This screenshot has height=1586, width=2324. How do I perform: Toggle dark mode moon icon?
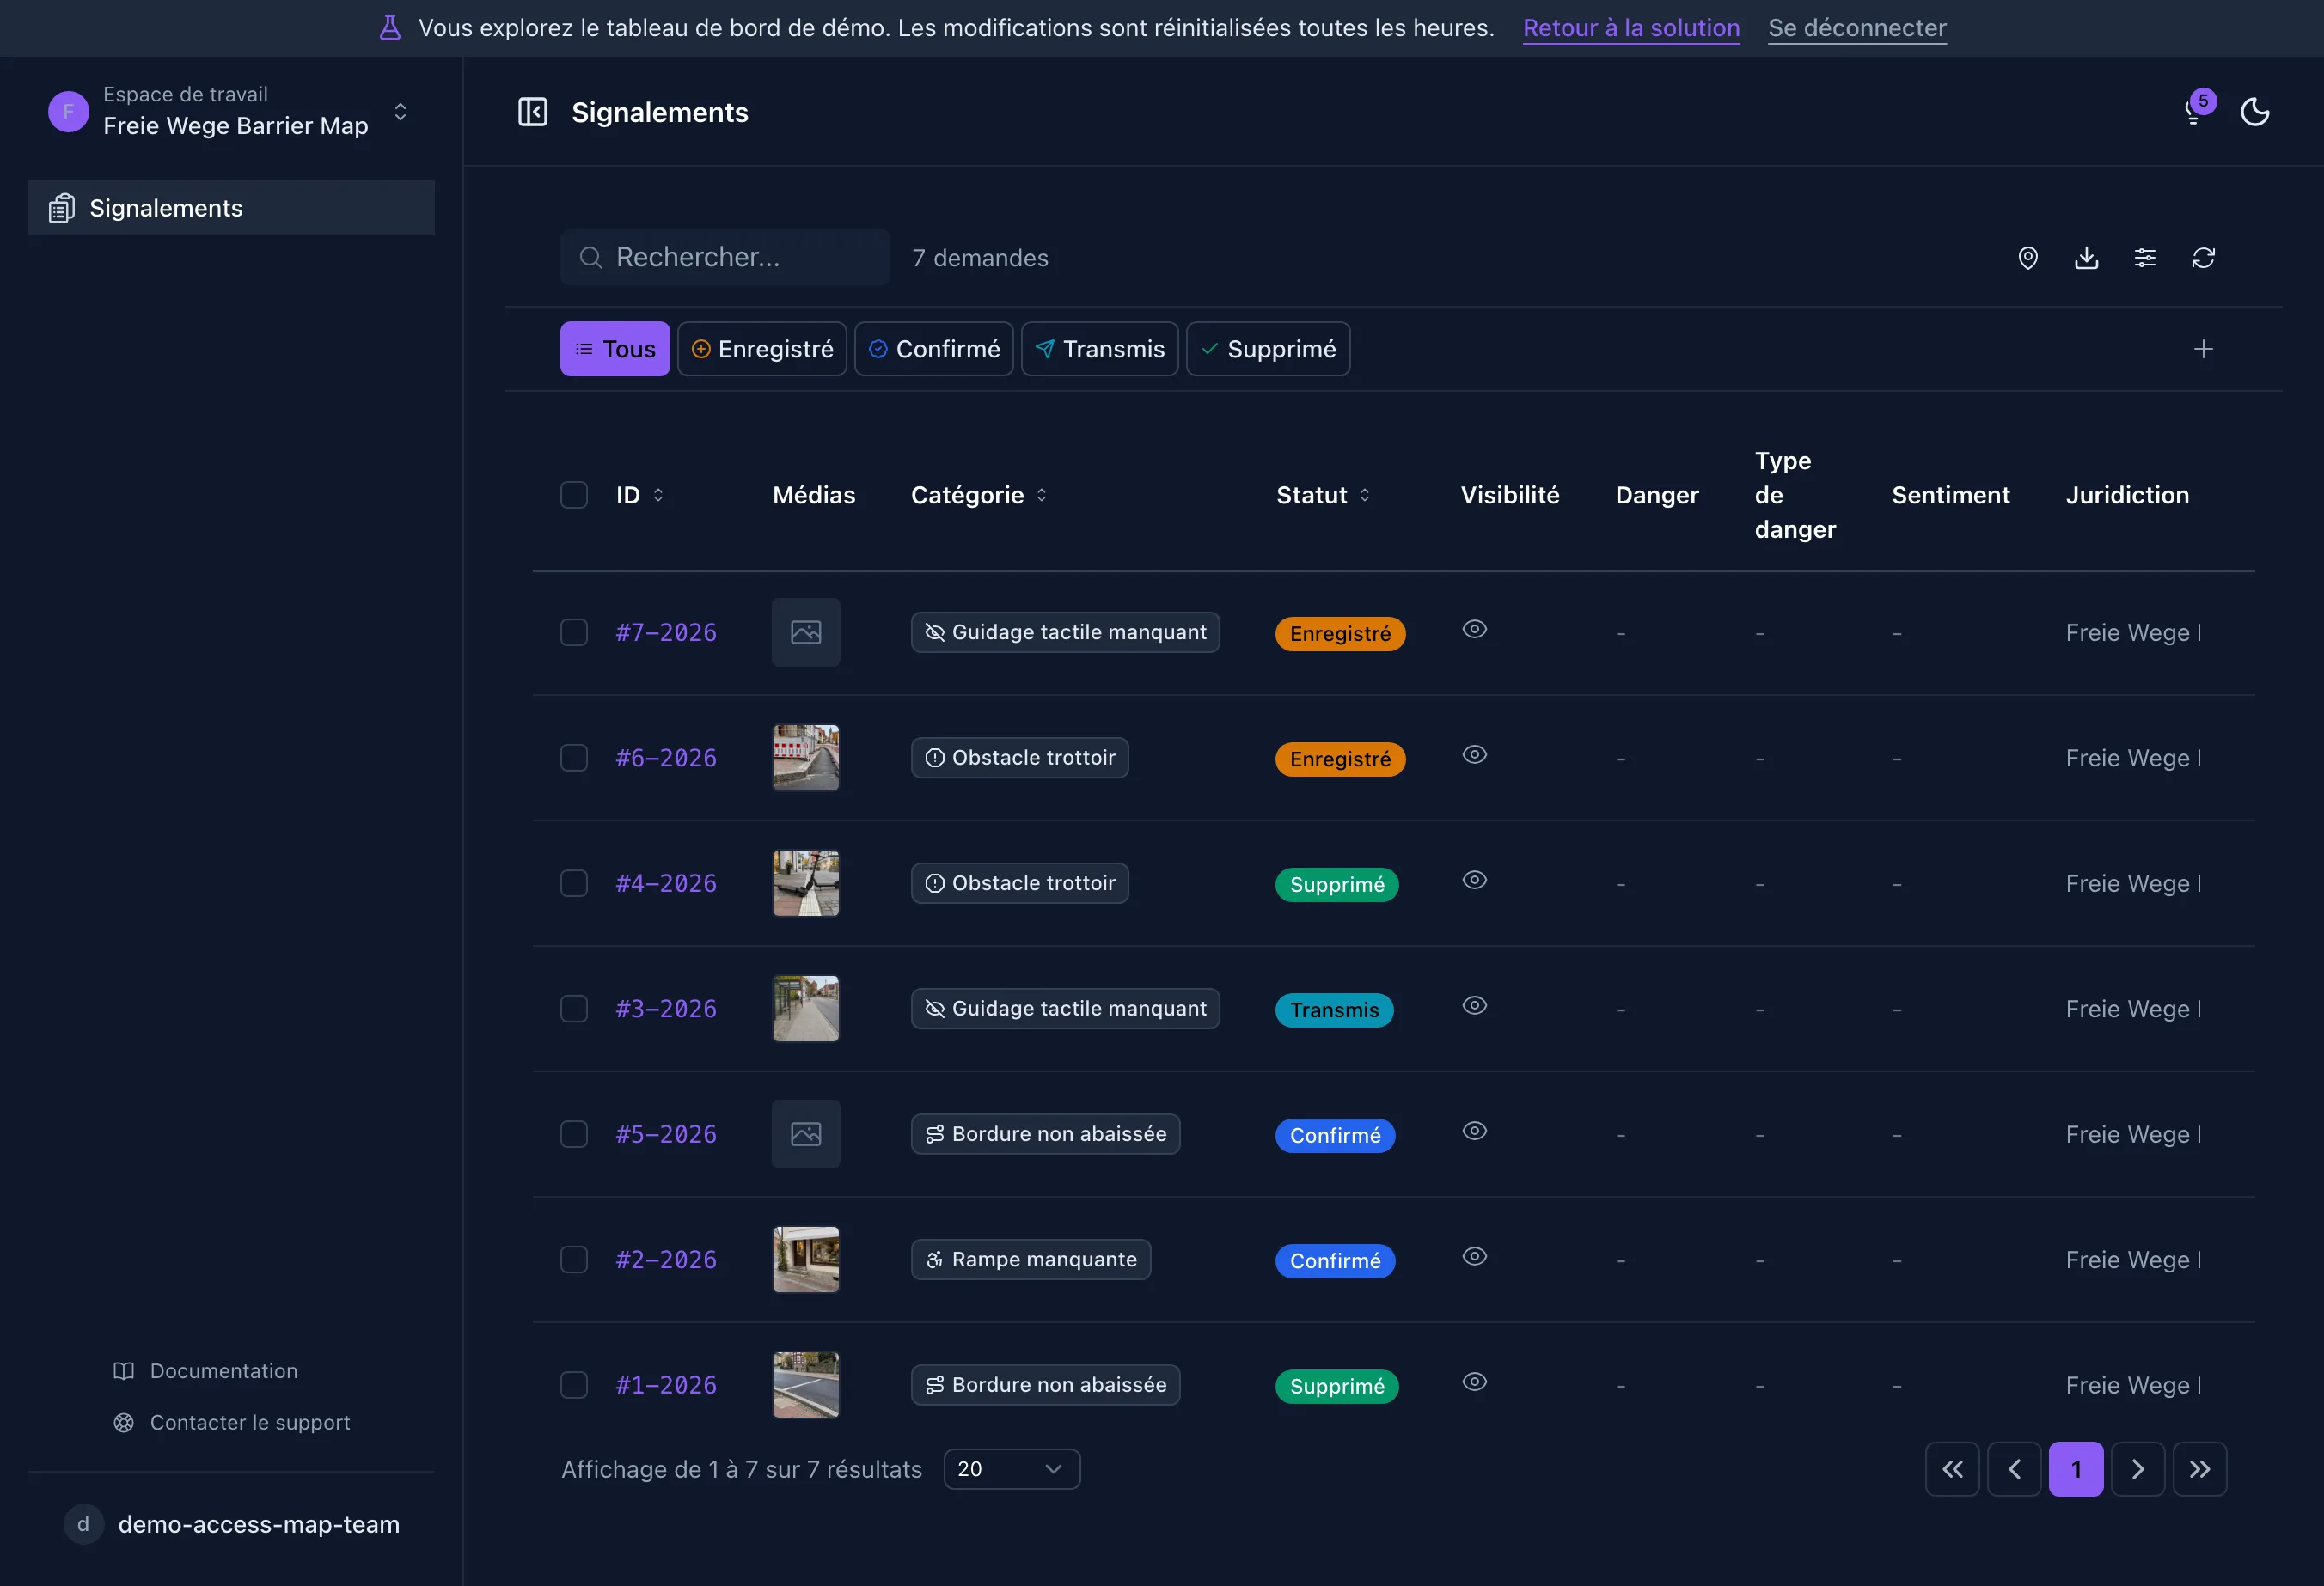[x=2255, y=112]
